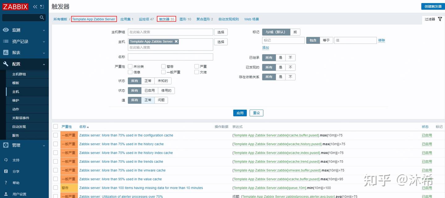Click the Template App Zabbix Server breadcrumb
This screenshot has height=198, width=445.
pyautogui.click(x=94, y=19)
